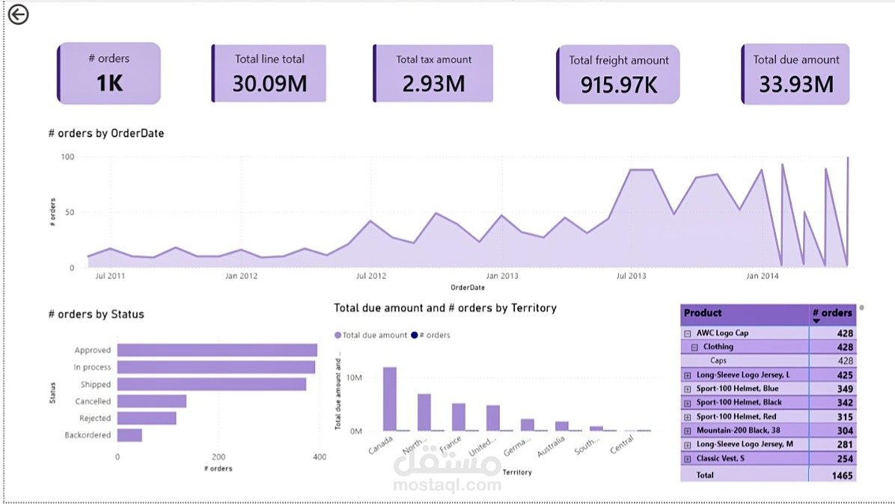This screenshot has width=895, height=504.
Task: Expand Mountain-200 Black, 38 row
Action: pyautogui.click(x=687, y=431)
